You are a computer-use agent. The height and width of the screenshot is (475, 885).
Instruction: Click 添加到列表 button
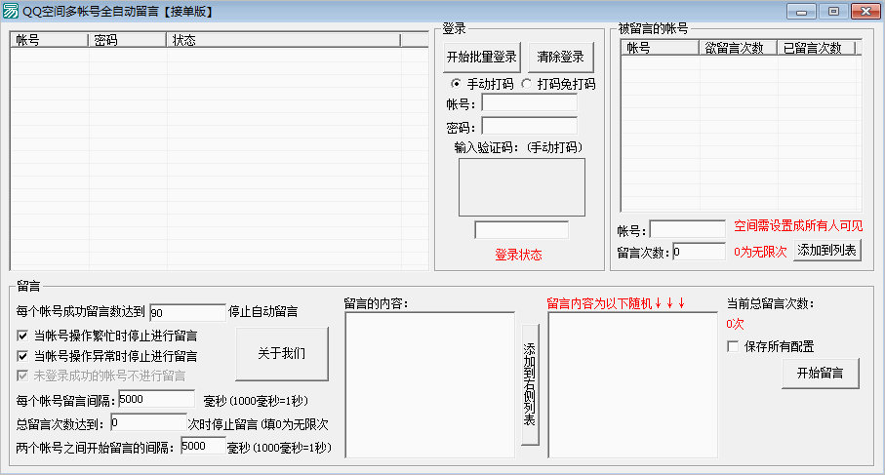[x=827, y=250]
